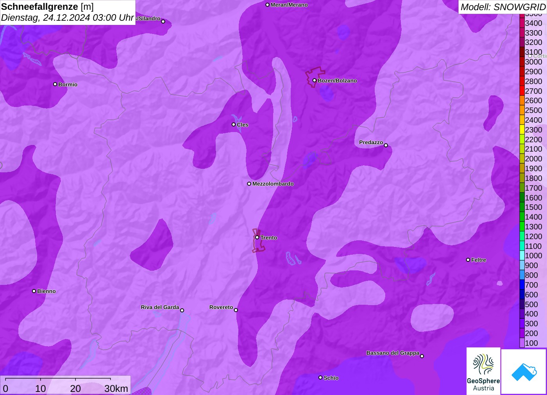
Task: Select the 2100 m legend color swatch
Action: pyautogui.click(x=522, y=149)
